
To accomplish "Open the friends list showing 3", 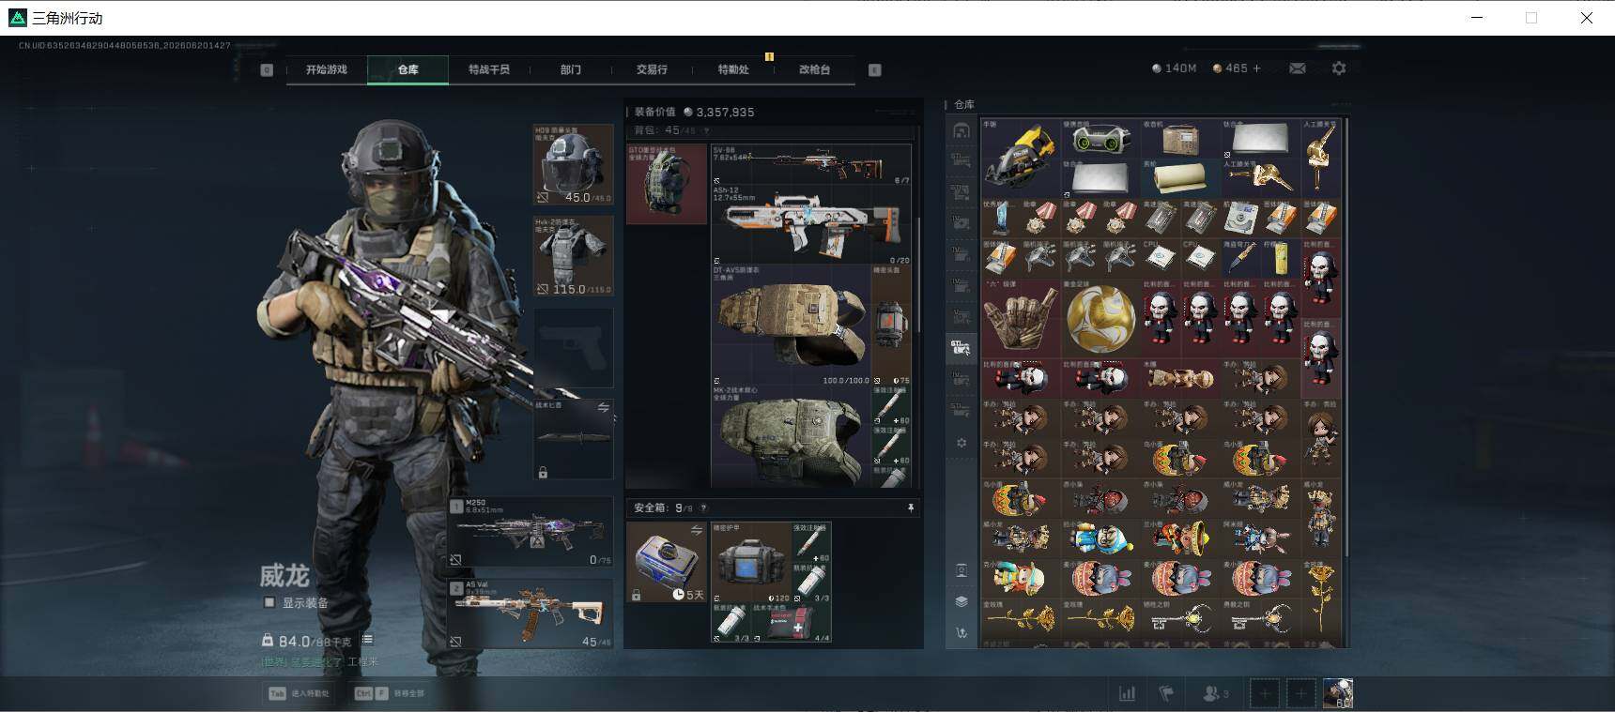I will point(1216,694).
